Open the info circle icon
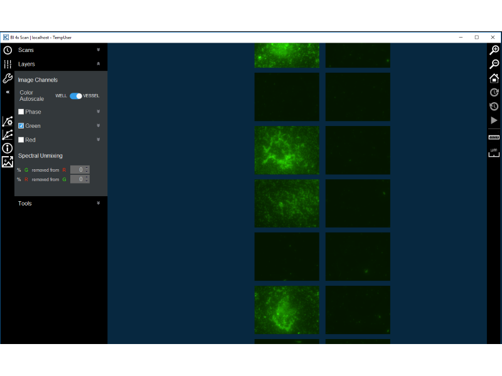502x376 pixels. (8, 148)
